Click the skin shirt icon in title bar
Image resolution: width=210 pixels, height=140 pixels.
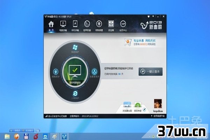coord(148,16)
